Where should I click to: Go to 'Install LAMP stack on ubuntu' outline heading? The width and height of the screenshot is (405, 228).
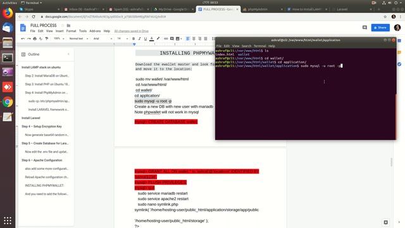click(x=41, y=67)
